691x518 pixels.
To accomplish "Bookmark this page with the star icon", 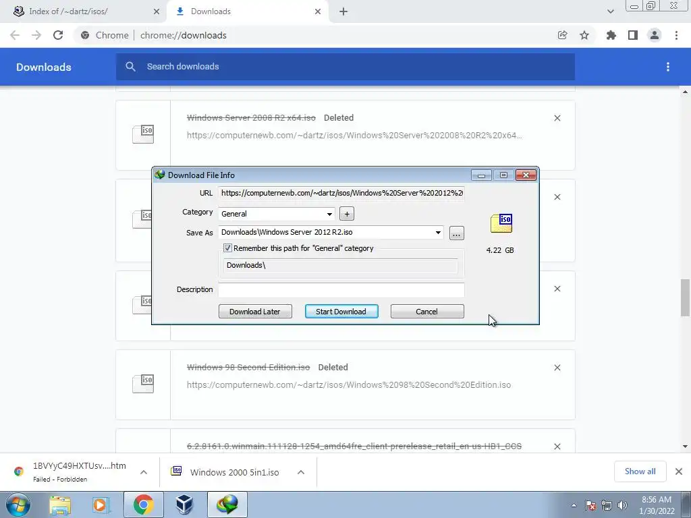I will (x=584, y=35).
